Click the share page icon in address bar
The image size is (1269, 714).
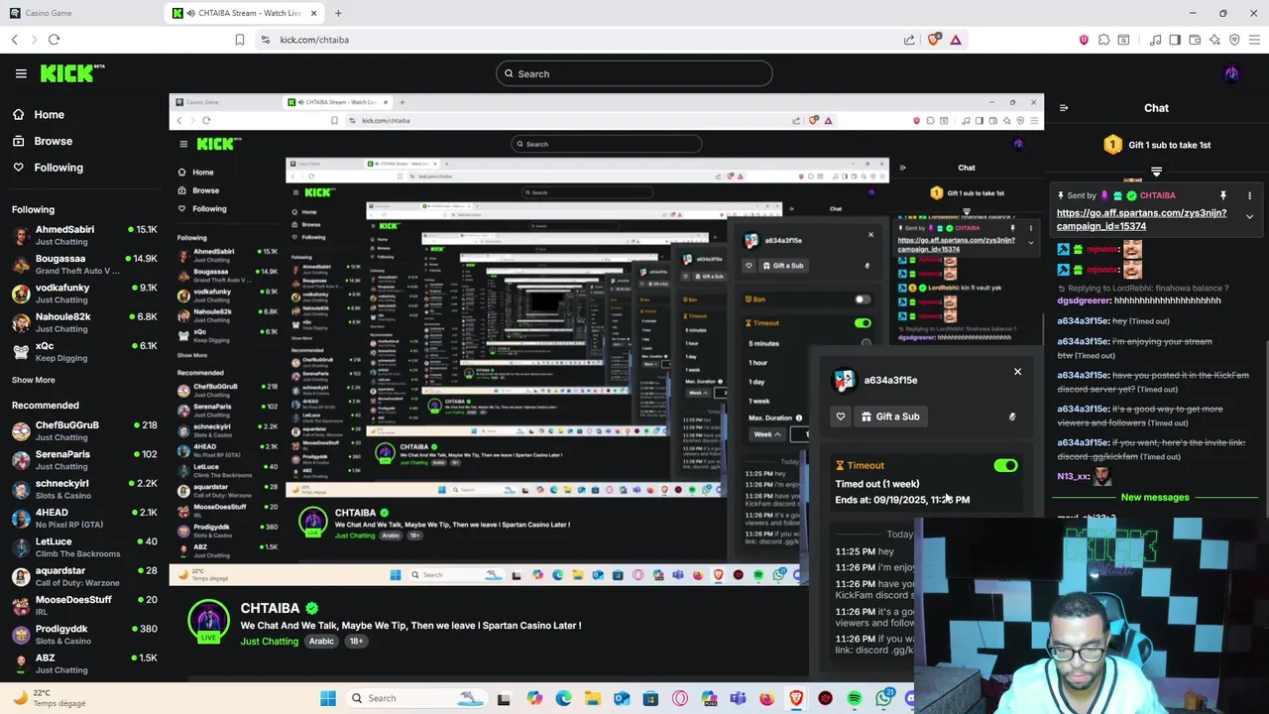[x=909, y=40]
